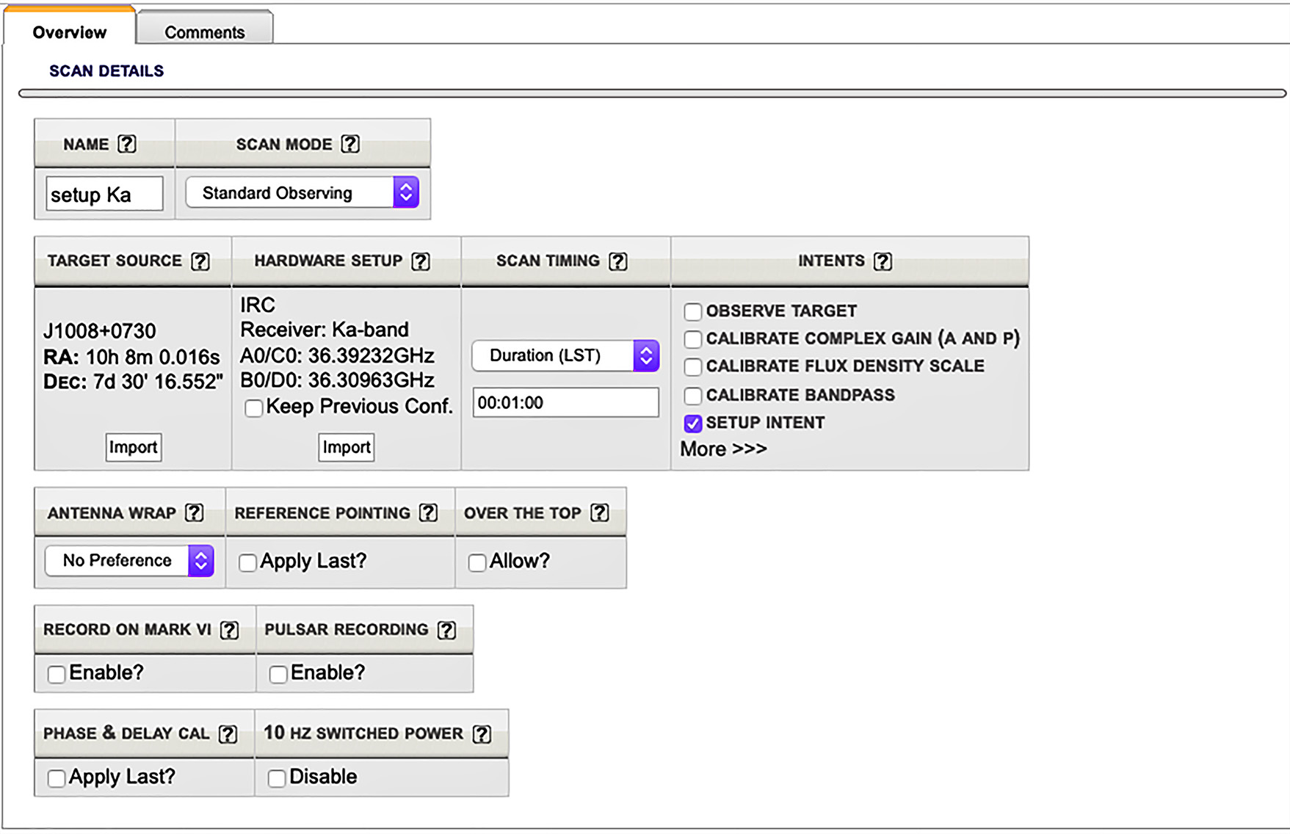Click the scan duration 00:01:00 field
The width and height of the screenshot is (1290, 834).
coord(565,402)
